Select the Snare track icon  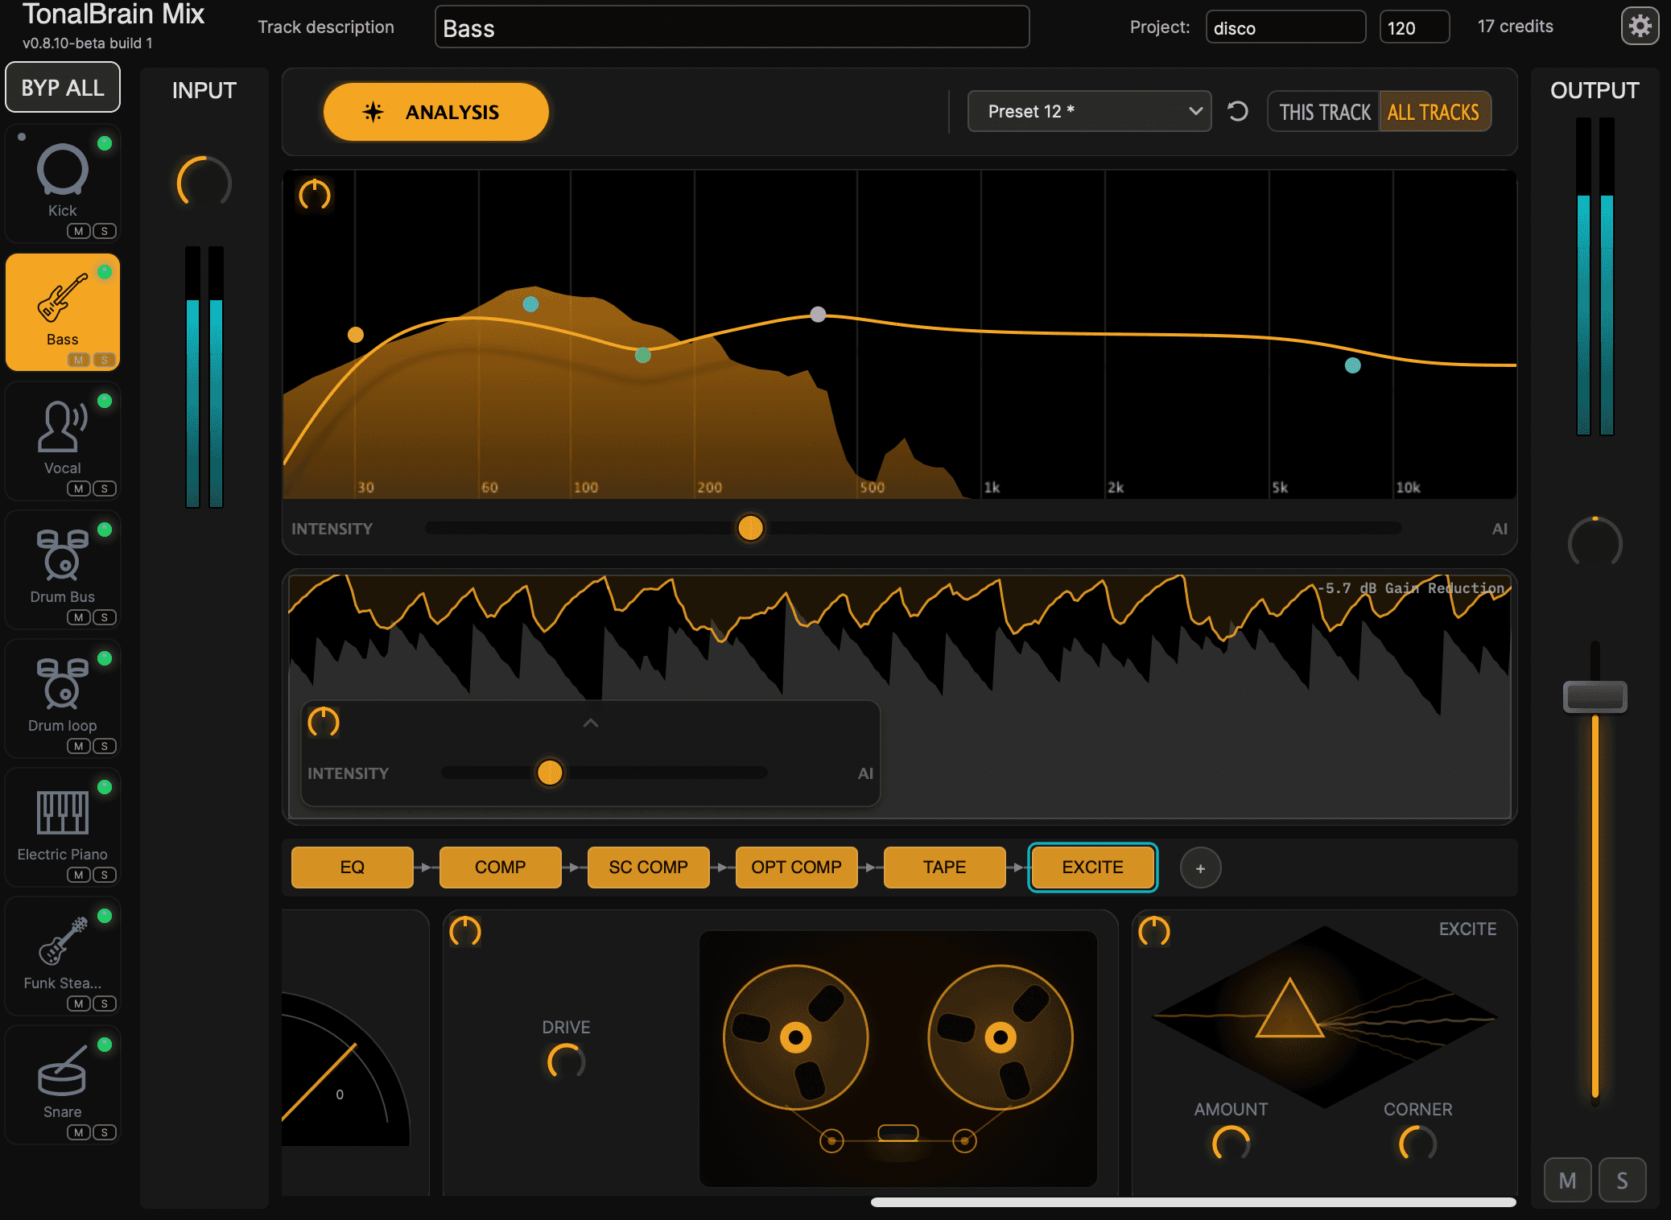click(62, 1070)
